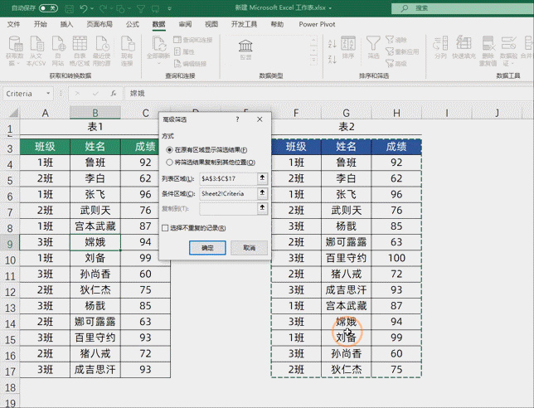Expand the Data Types gallery arrow
The image size is (534, 408).
(x=313, y=61)
